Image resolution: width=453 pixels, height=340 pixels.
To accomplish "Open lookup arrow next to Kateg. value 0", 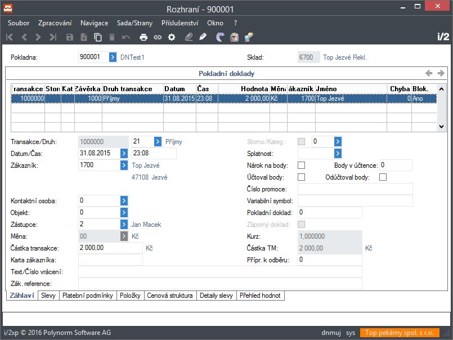I will coord(338,141).
